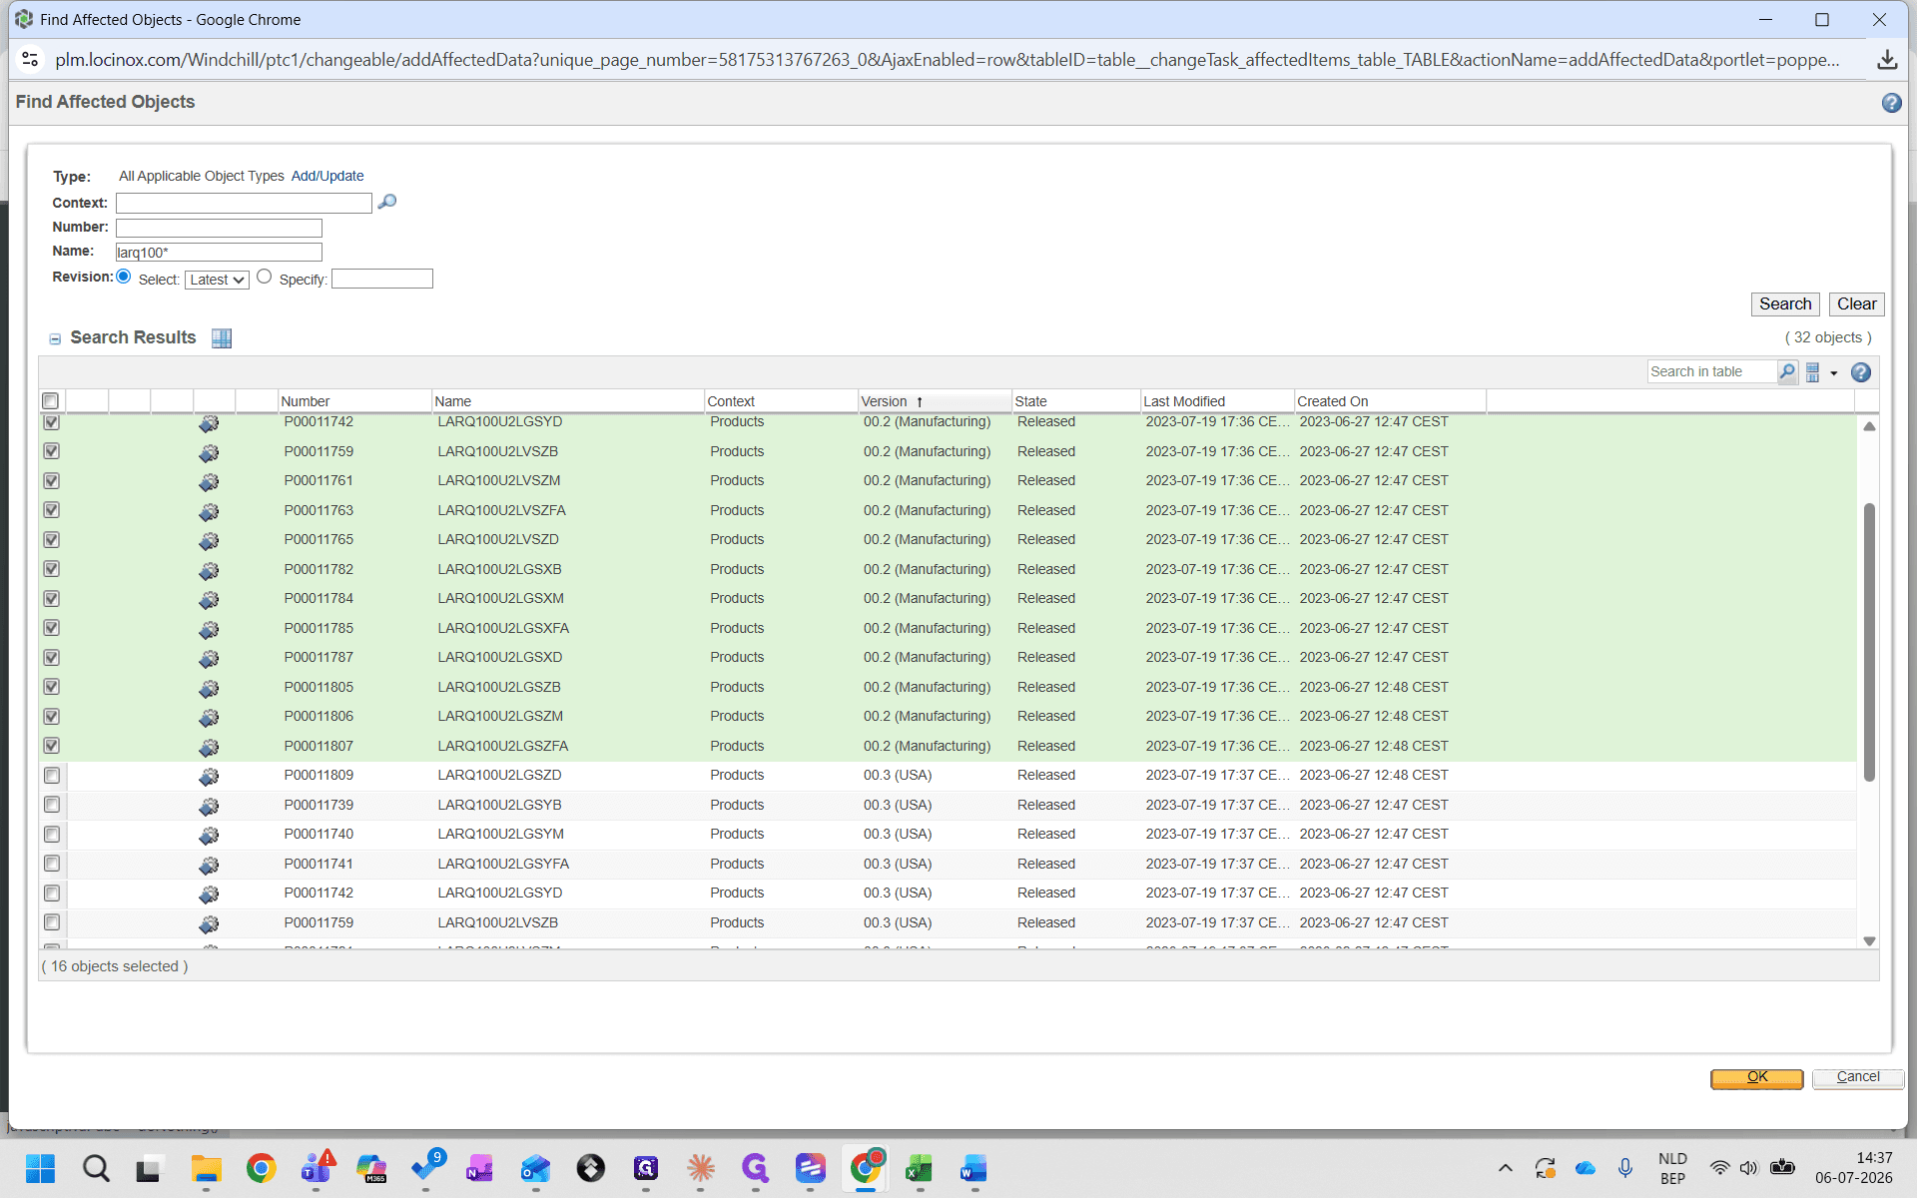
Task: Check the P00011742 00.3 (USA) row checkbox
Action: [52, 894]
